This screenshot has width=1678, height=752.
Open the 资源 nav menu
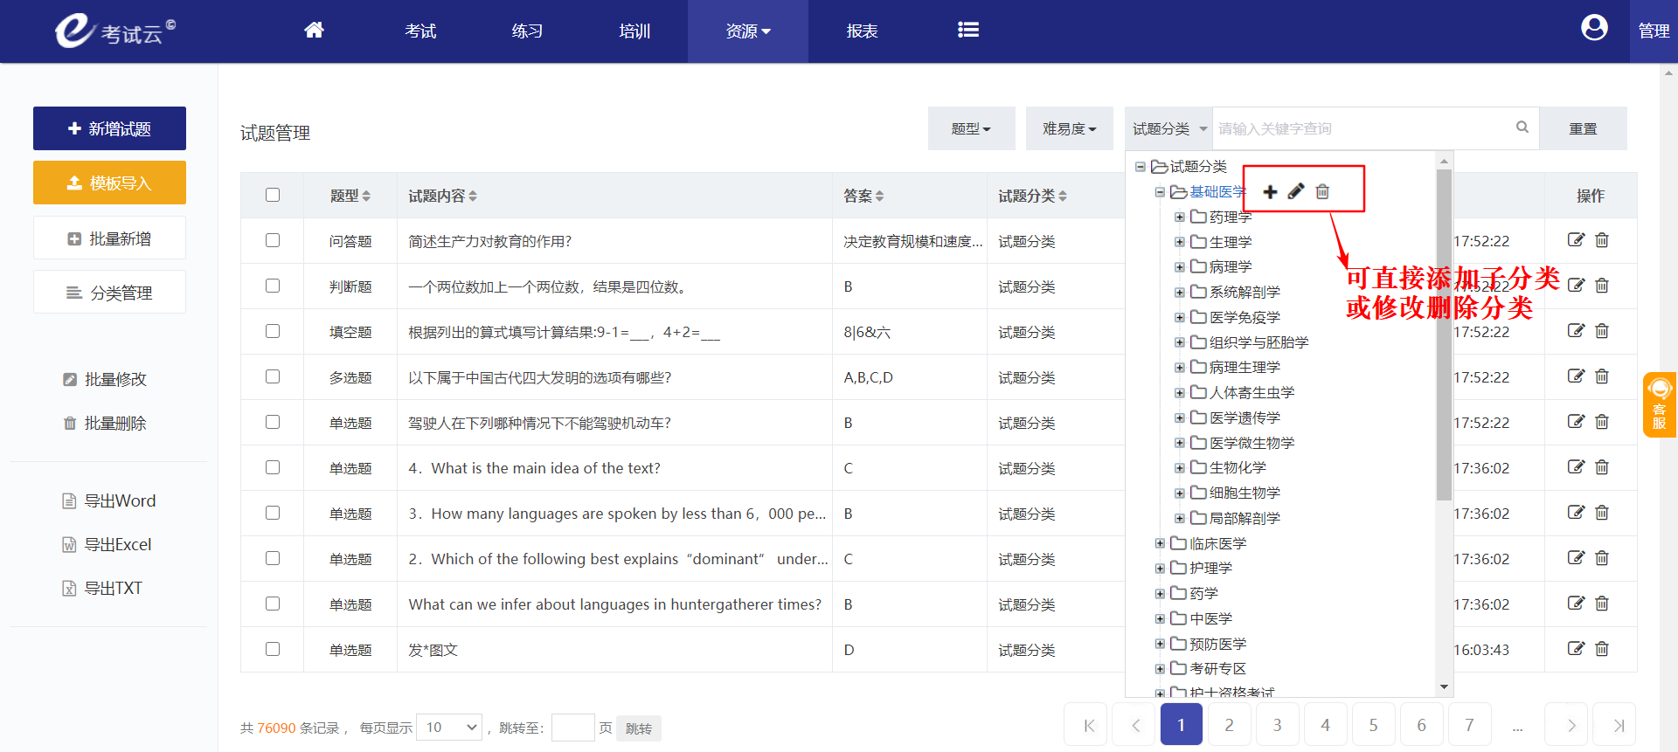coord(748,31)
